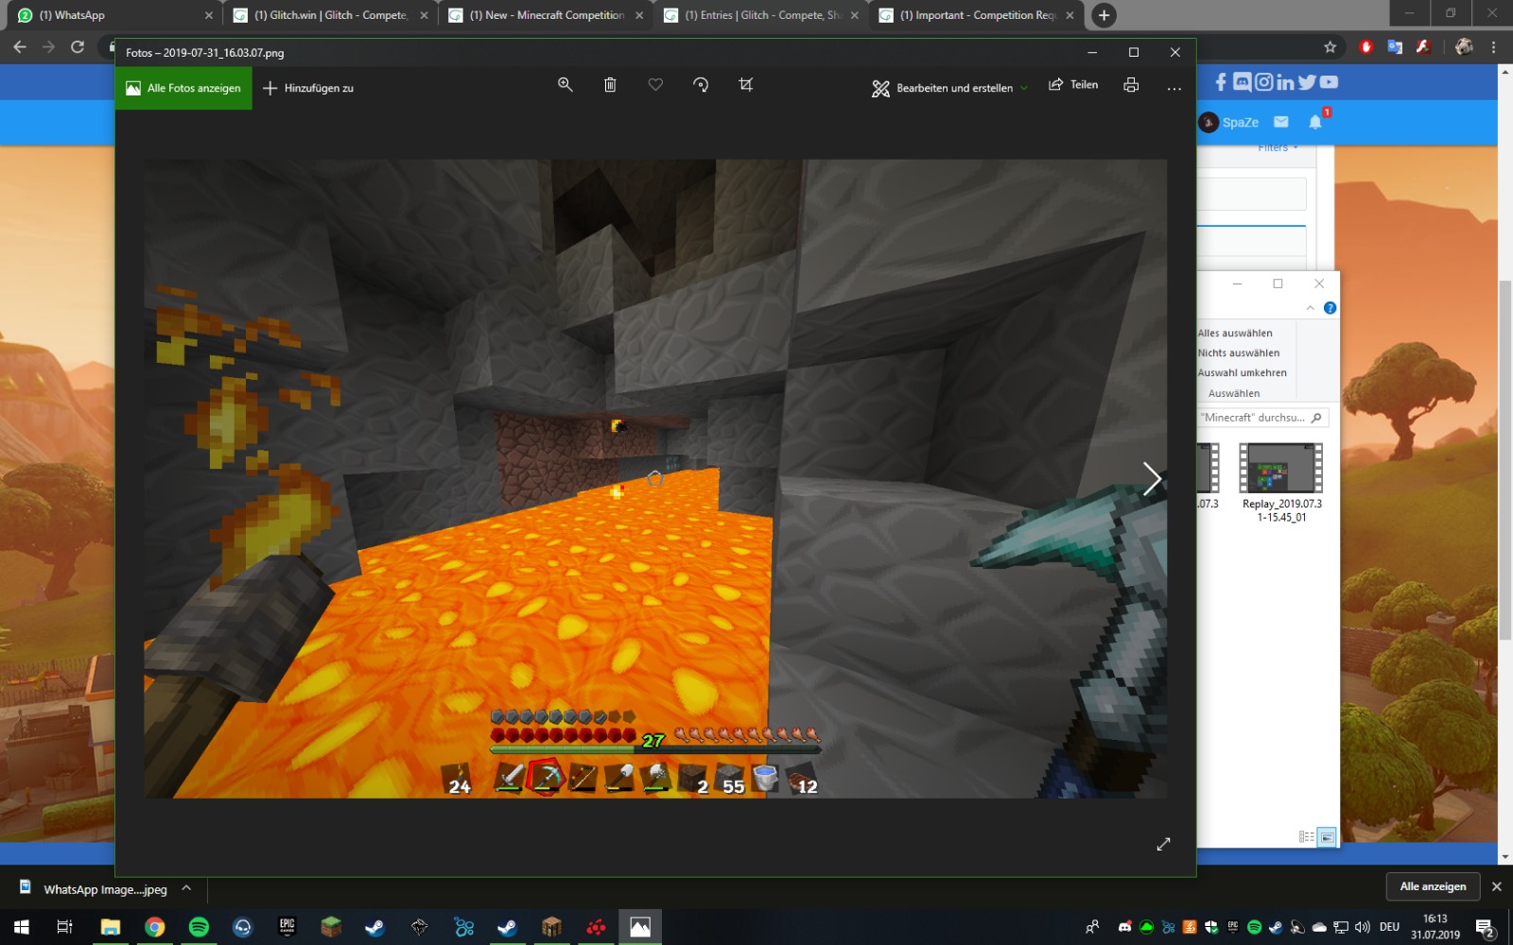Click the zoom magnifier icon in Photos
Screen dimensions: 1513x945
565,85
